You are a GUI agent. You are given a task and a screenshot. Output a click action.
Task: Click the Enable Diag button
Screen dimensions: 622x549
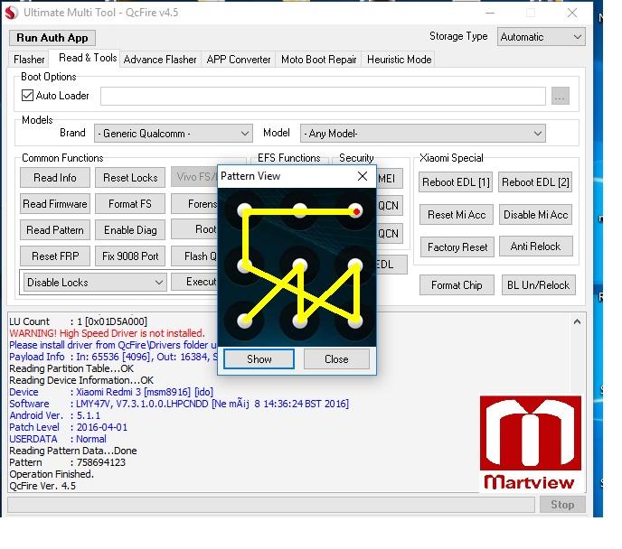pyautogui.click(x=130, y=230)
